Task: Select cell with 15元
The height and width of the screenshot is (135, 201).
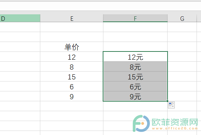Action: pos(135,76)
